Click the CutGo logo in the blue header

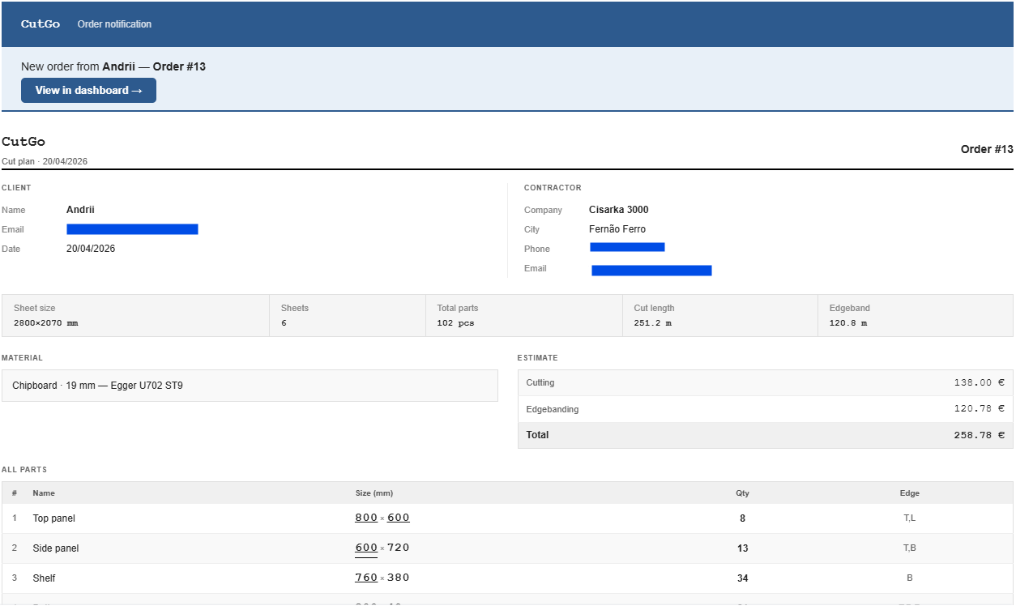point(41,24)
